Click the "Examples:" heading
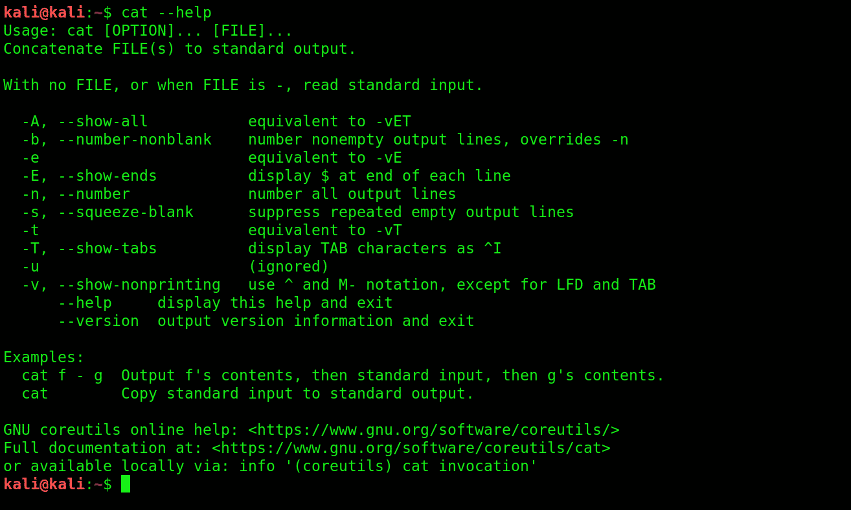 (44, 358)
